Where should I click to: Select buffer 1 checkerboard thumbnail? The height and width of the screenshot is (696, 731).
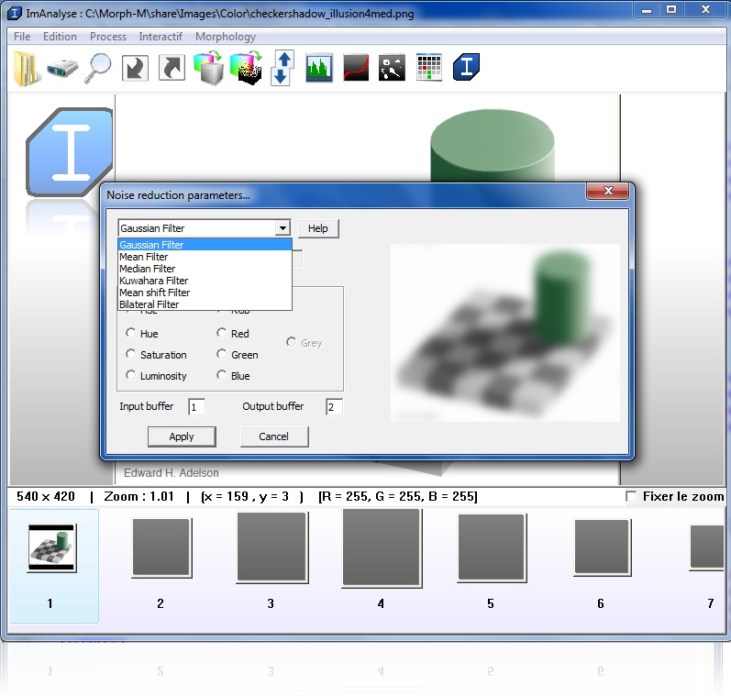[x=51, y=547]
